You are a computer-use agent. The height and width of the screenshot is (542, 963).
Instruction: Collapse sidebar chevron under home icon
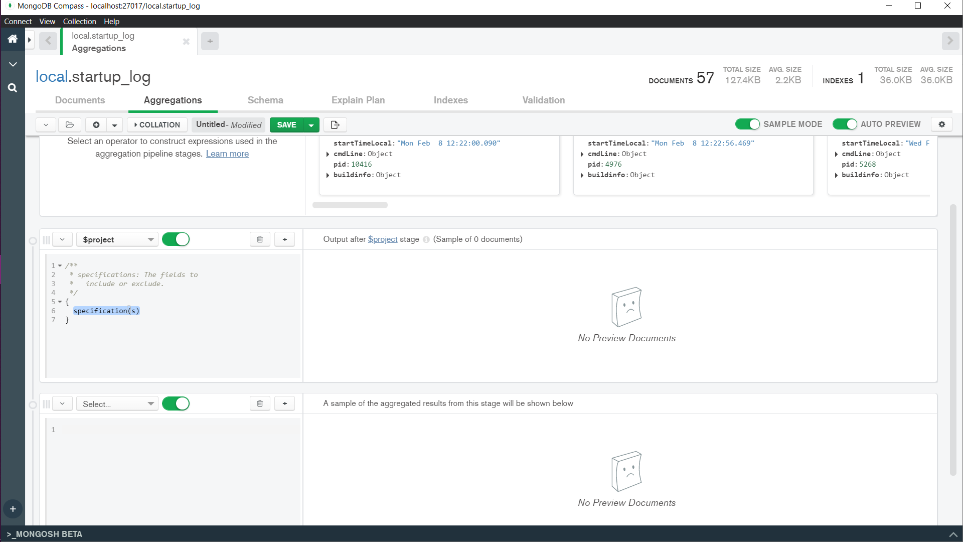pos(13,64)
